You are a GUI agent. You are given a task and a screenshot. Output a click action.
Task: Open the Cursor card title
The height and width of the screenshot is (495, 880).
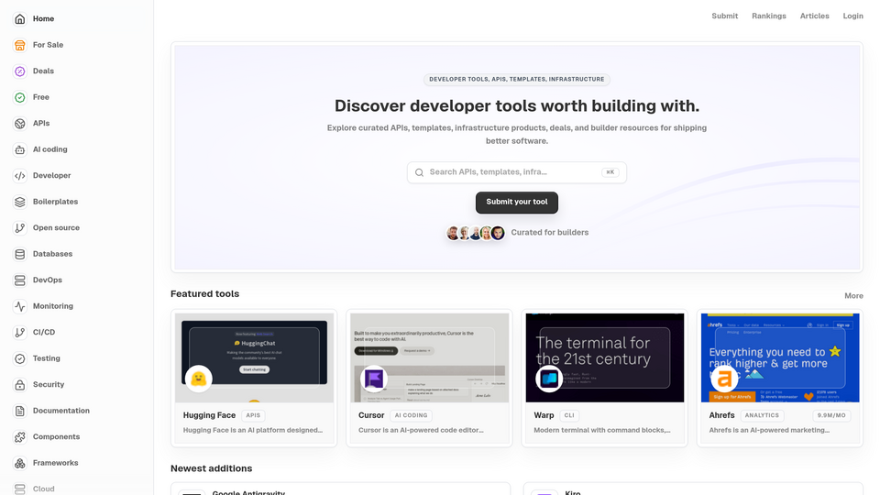[371, 415]
